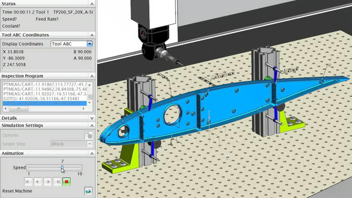
Task: Click the X 33.8038 coordinate value
Action: pyautogui.click(x=13, y=52)
